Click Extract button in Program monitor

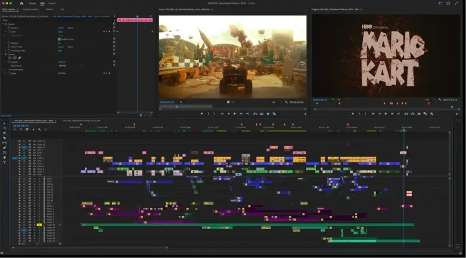pos(413,114)
